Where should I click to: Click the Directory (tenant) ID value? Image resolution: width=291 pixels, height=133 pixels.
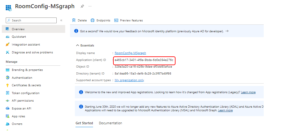pyautogui.click(x=143, y=74)
